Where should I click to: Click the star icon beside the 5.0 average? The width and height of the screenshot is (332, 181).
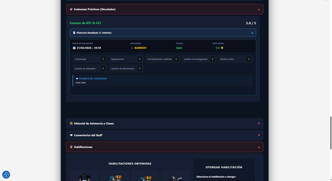pos(222,48)
